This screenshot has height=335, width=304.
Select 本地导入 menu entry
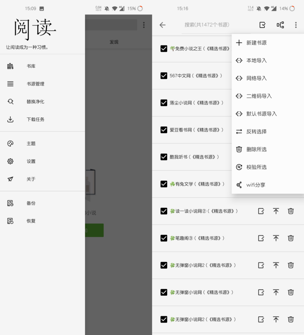coord(268,60)
